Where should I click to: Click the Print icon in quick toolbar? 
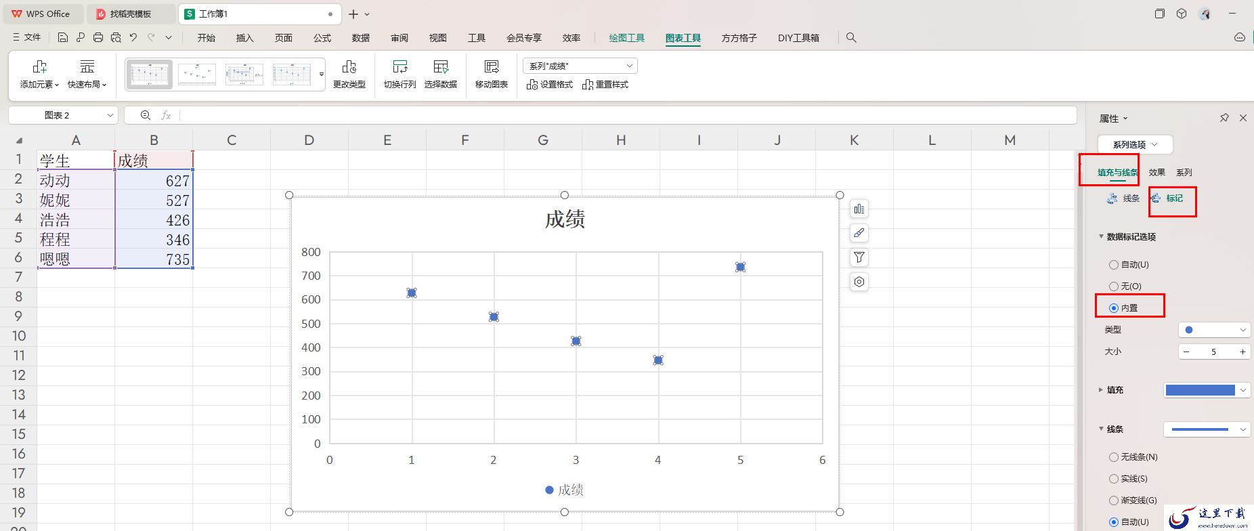(98, 38)
